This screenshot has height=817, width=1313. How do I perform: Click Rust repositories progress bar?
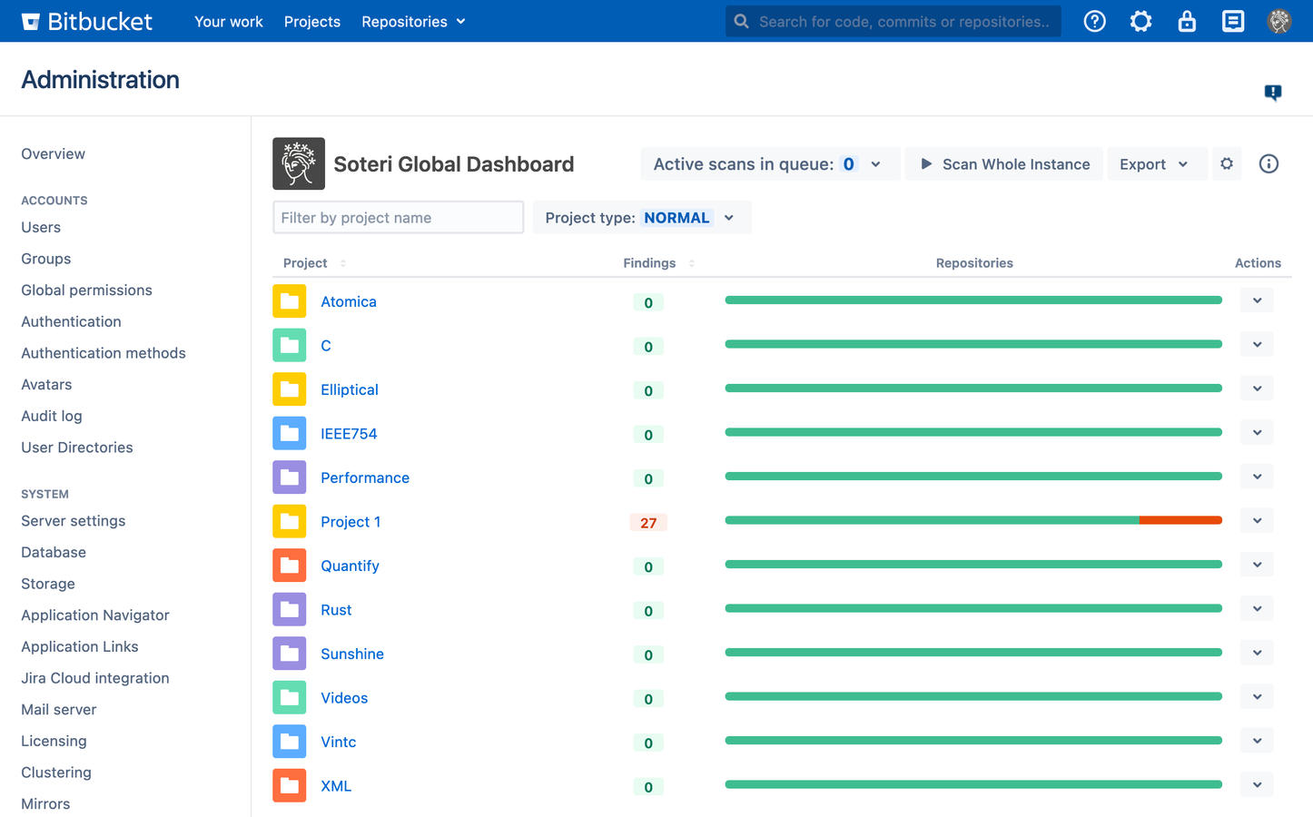pyautogui.click(x=973, y=608)
